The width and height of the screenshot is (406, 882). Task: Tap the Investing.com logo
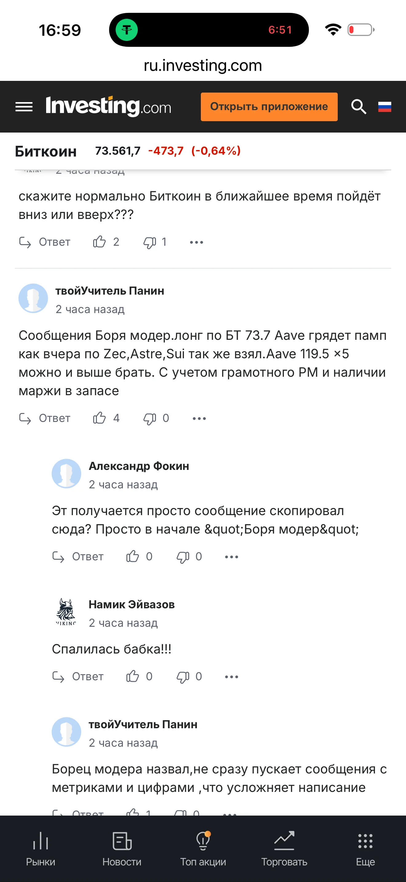[108, 106]
